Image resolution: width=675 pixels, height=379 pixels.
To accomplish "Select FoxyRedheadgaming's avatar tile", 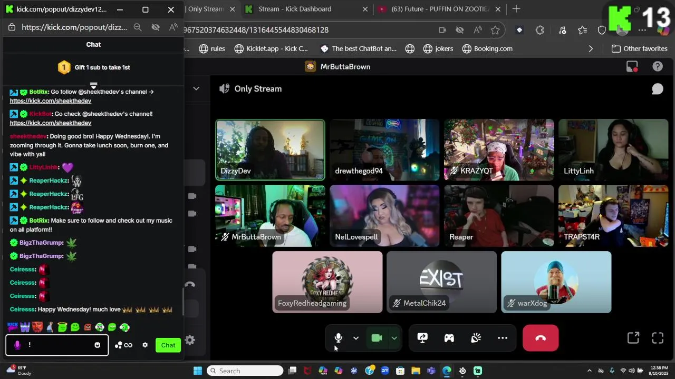I will [x=327, y=282].
